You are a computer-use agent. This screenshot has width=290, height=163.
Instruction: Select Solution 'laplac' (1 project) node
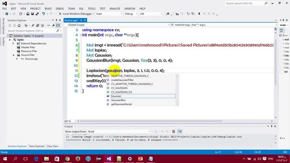[29, 36]
